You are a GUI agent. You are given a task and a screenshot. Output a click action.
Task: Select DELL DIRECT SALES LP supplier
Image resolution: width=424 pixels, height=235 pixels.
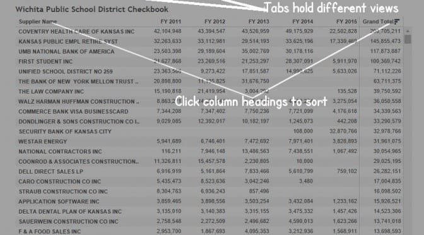51,172
